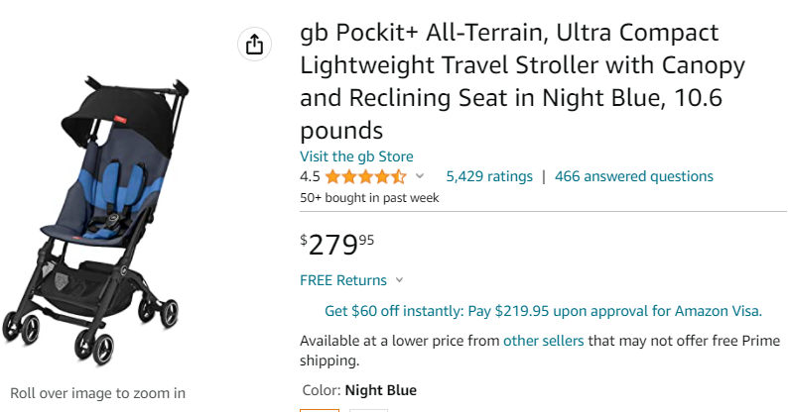The image size is (788, 412).
Task: Open rating breakdown chevron next to stars
Action: click(x=420, y=177)
